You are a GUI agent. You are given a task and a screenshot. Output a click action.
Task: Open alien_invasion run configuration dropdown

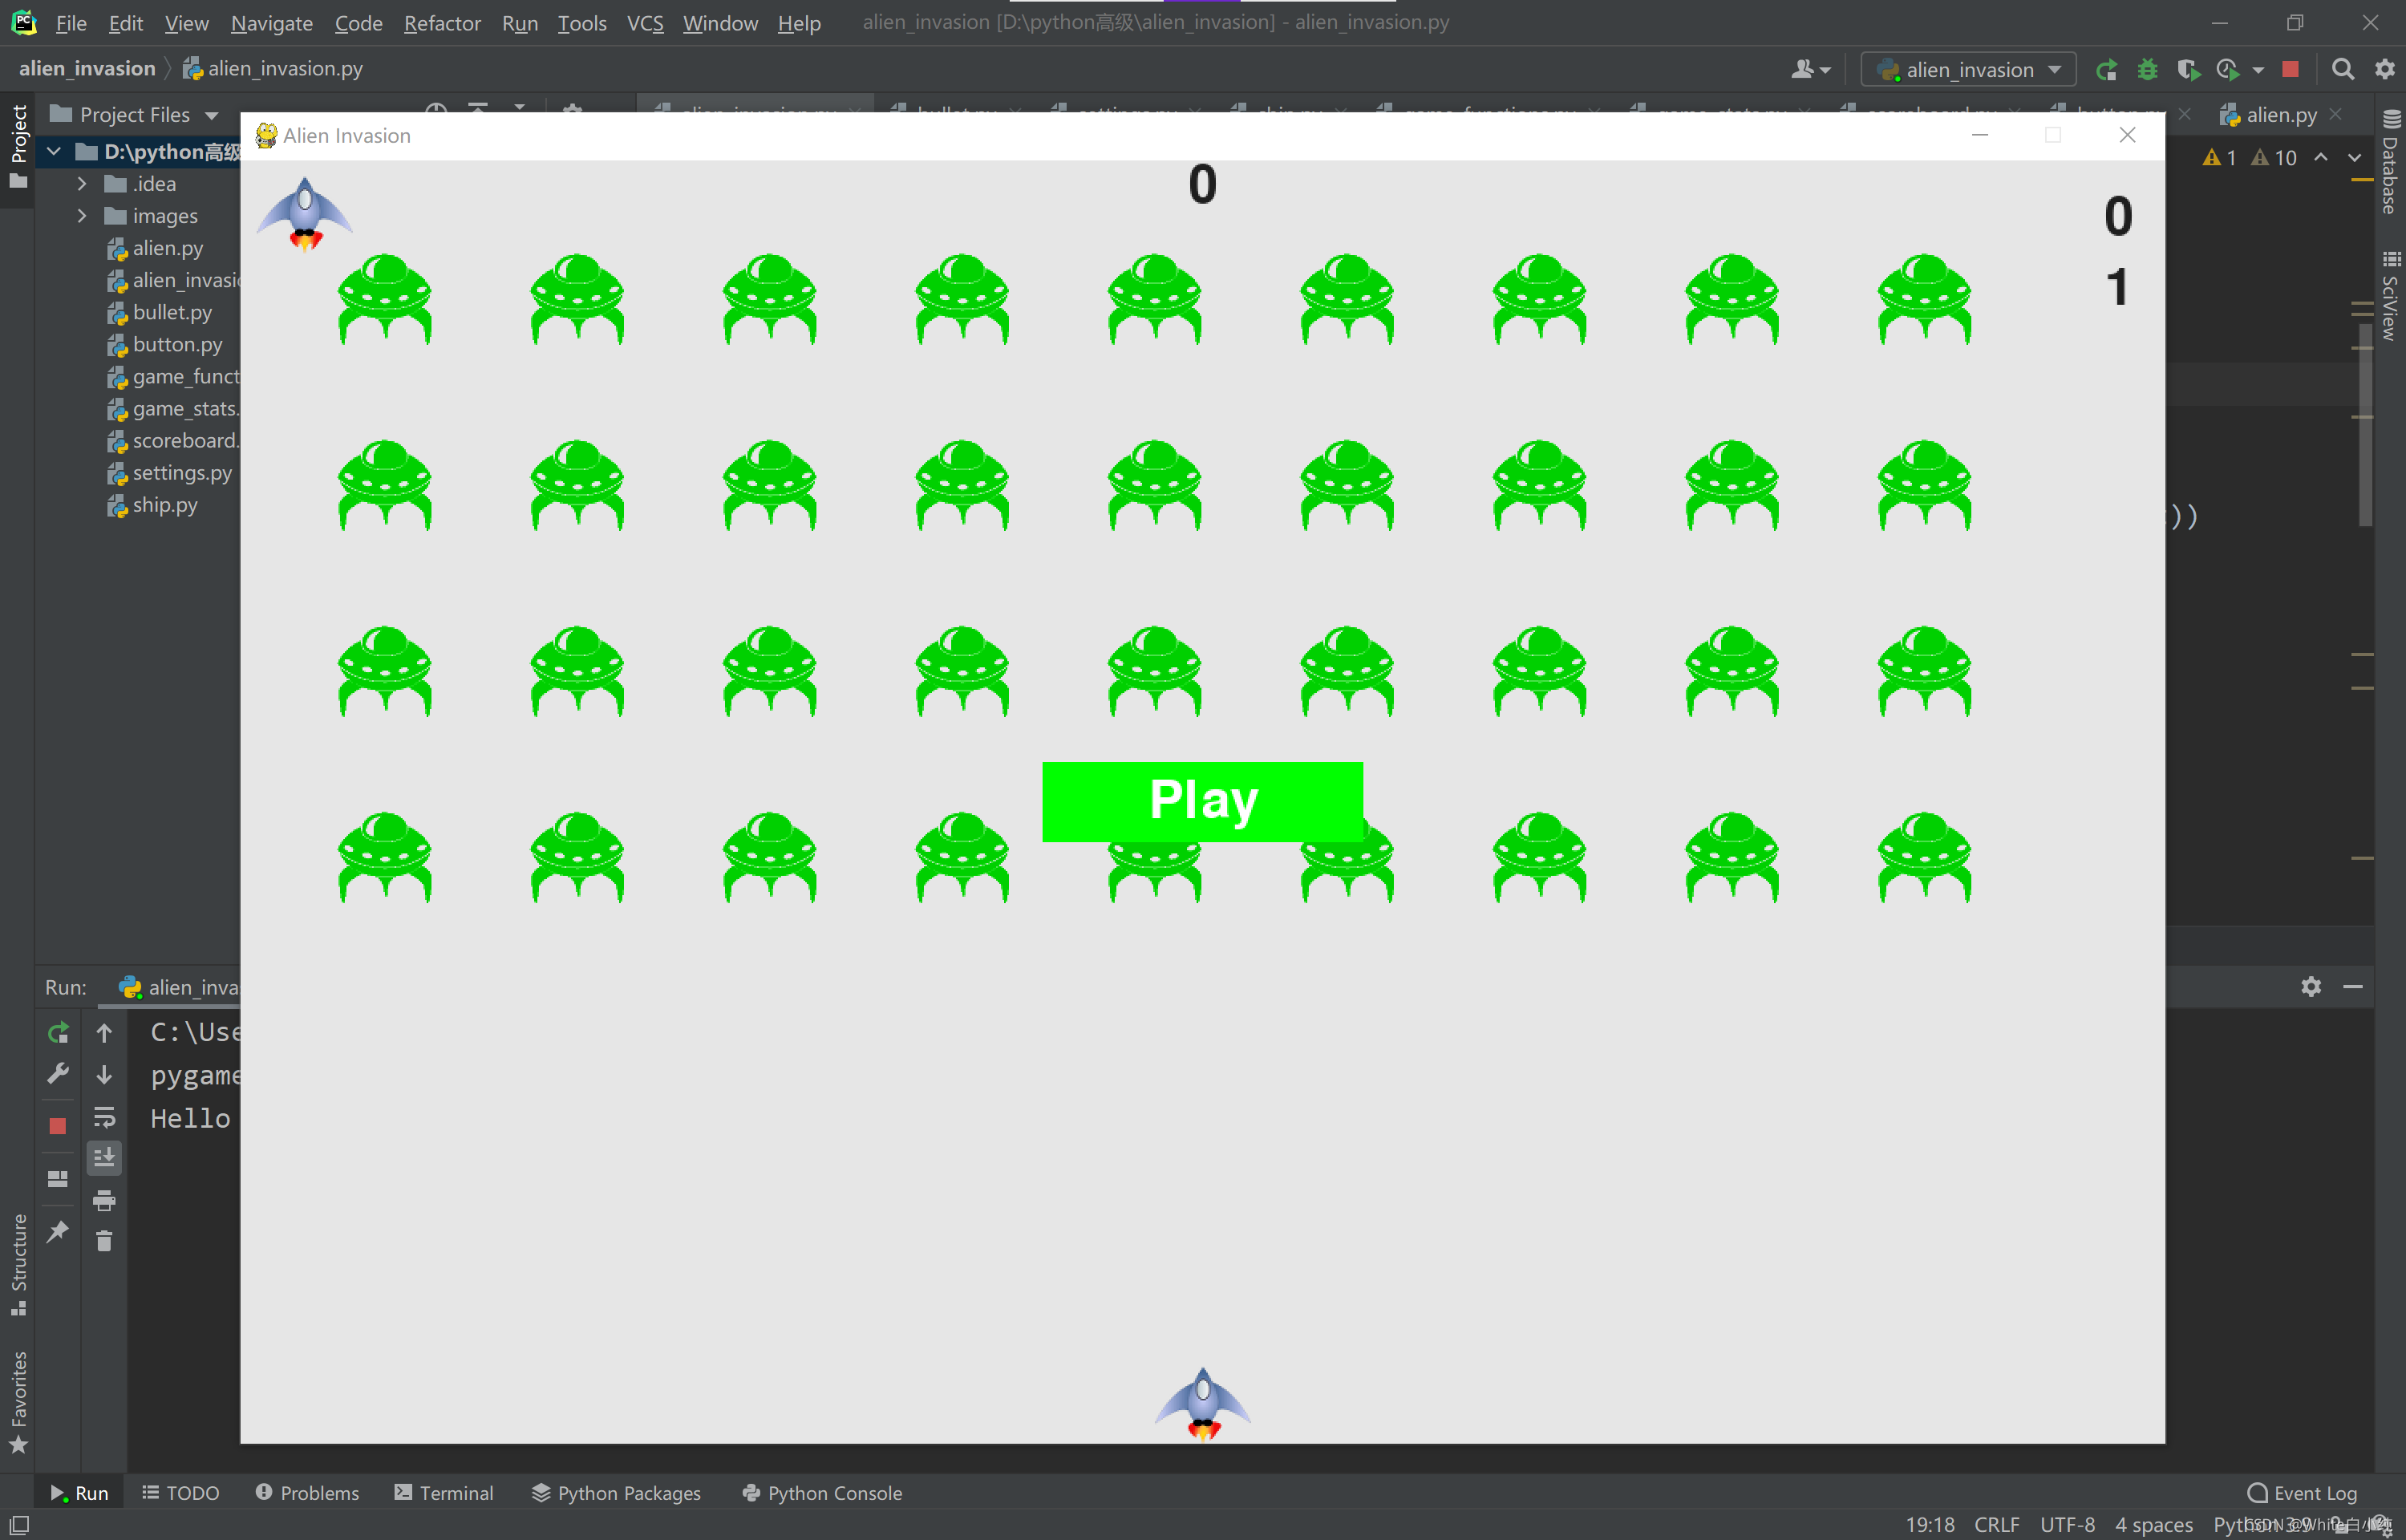(x=1967, y=69)
